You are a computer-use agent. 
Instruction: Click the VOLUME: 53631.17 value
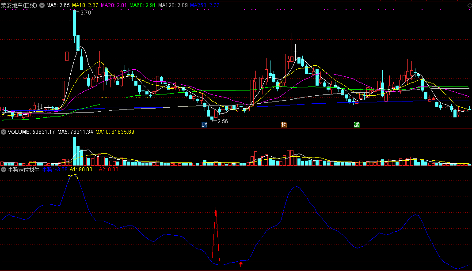pos(31,132)
